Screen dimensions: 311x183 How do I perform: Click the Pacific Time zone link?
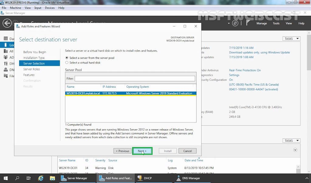[x=254, y=84]
